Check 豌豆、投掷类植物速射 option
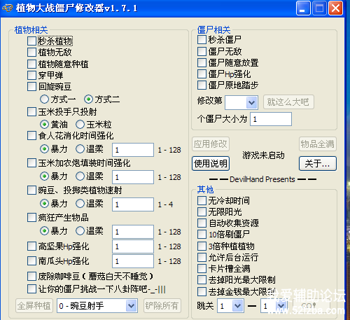Viewport: 350px width, 320px height. 31,190
